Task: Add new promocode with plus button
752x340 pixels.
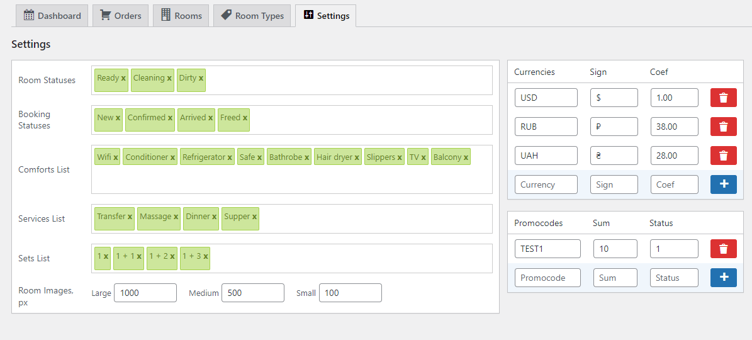Action: (x=723, y=278)
